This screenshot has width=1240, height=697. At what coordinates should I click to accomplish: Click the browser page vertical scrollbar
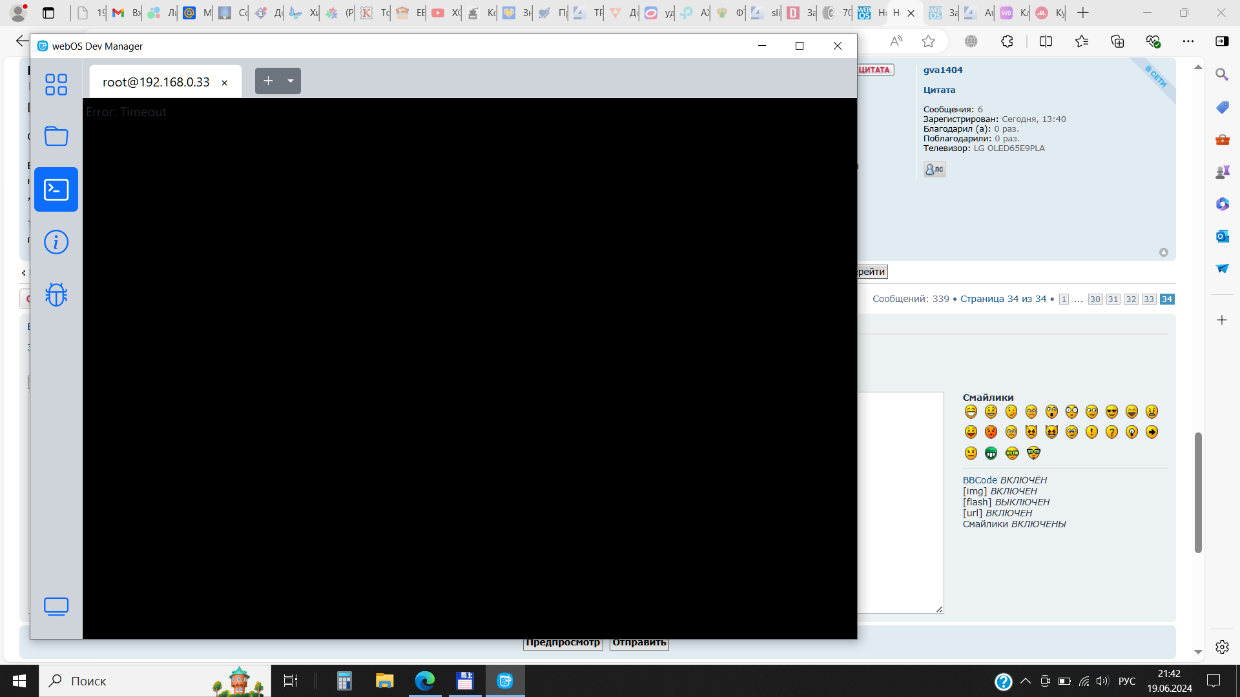(x=1198, y=492)
